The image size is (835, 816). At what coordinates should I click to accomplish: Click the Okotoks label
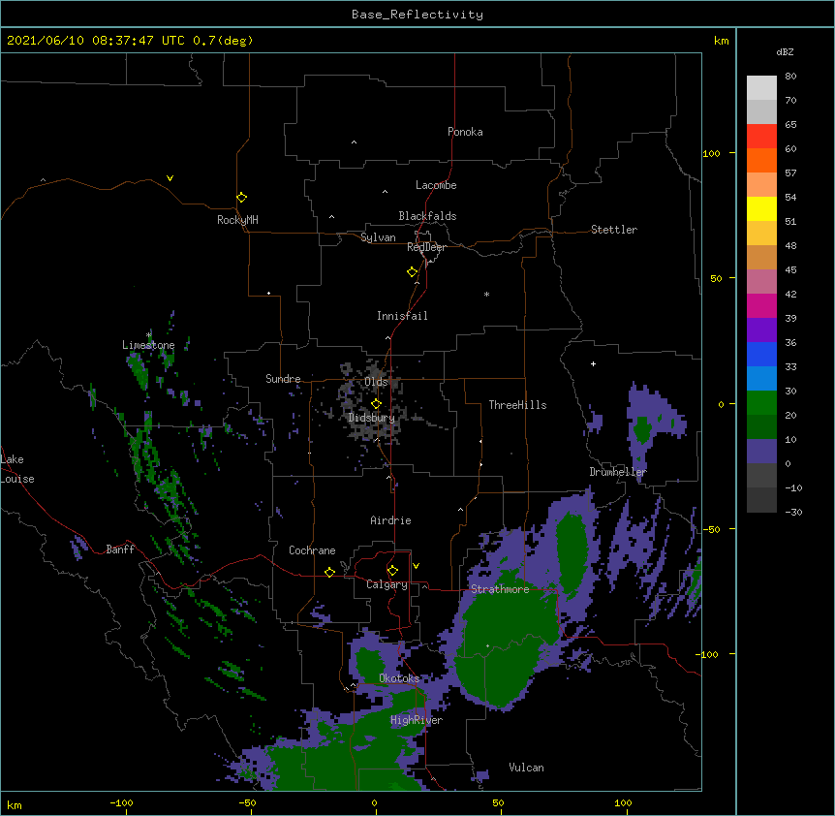click(399, 678)
